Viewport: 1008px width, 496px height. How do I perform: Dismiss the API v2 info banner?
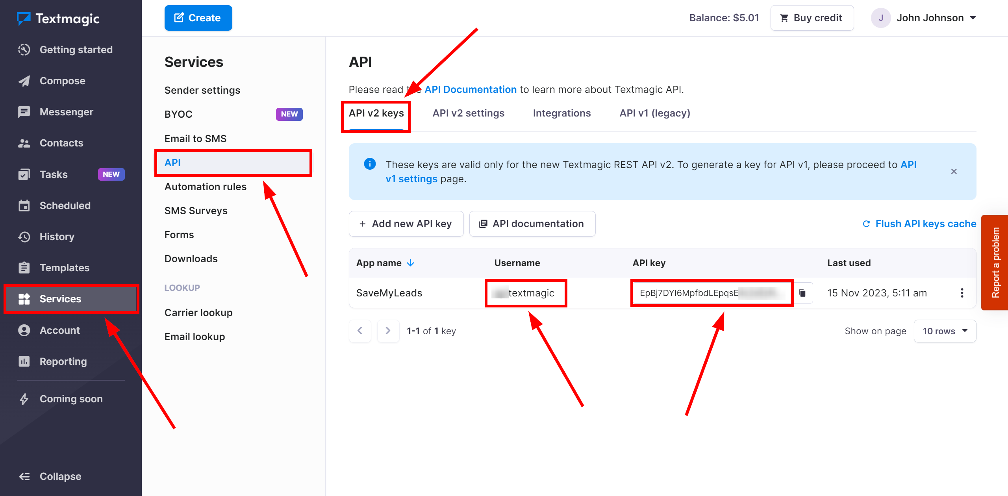coord(954,171)
